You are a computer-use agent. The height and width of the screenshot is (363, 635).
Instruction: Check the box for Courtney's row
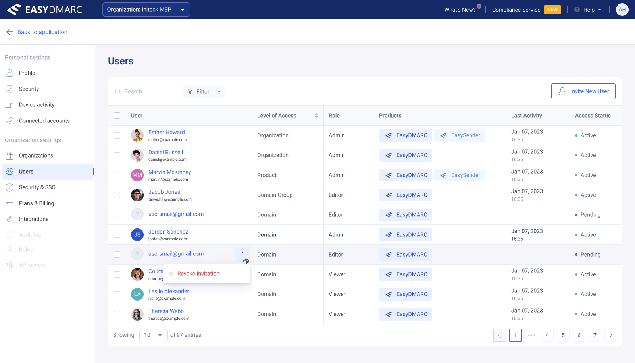(x=117, y=274)
